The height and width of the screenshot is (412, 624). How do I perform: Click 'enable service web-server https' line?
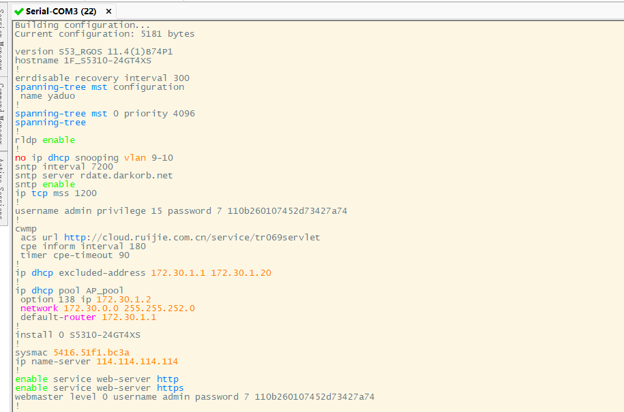click(100, 388)
